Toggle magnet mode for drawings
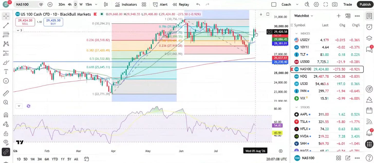This screenshot has width=374, height=163. point(6,115)
